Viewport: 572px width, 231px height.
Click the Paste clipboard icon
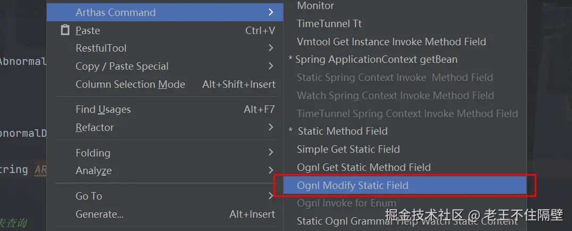(x=65, y=30)
